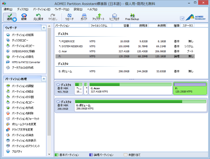
Task: Select the PQSERVICE partition row
Action: tap(125, 42)
